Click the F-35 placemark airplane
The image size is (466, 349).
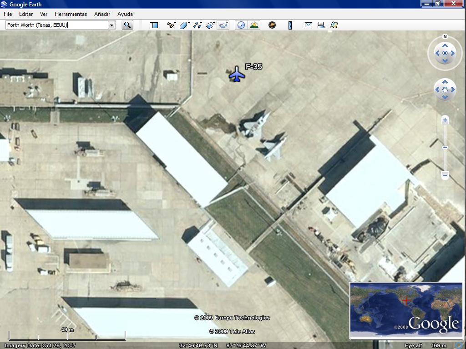pos(237,74)
